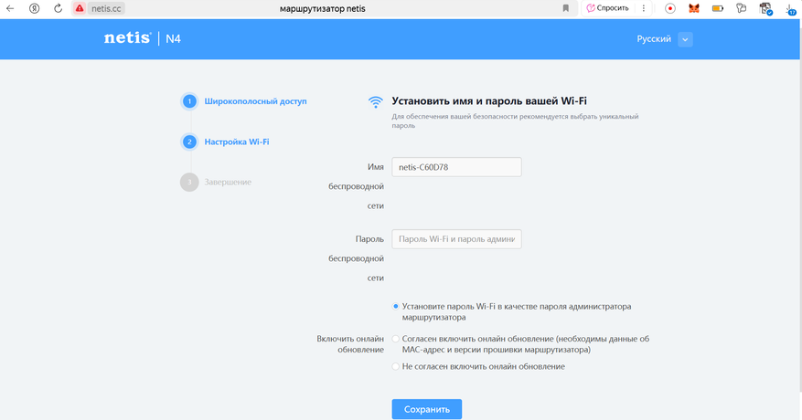The height and width of the screenshot is (420, 802).
Task: Click the Пароль беспроводной сети label
Action: [x=356, y=258]
